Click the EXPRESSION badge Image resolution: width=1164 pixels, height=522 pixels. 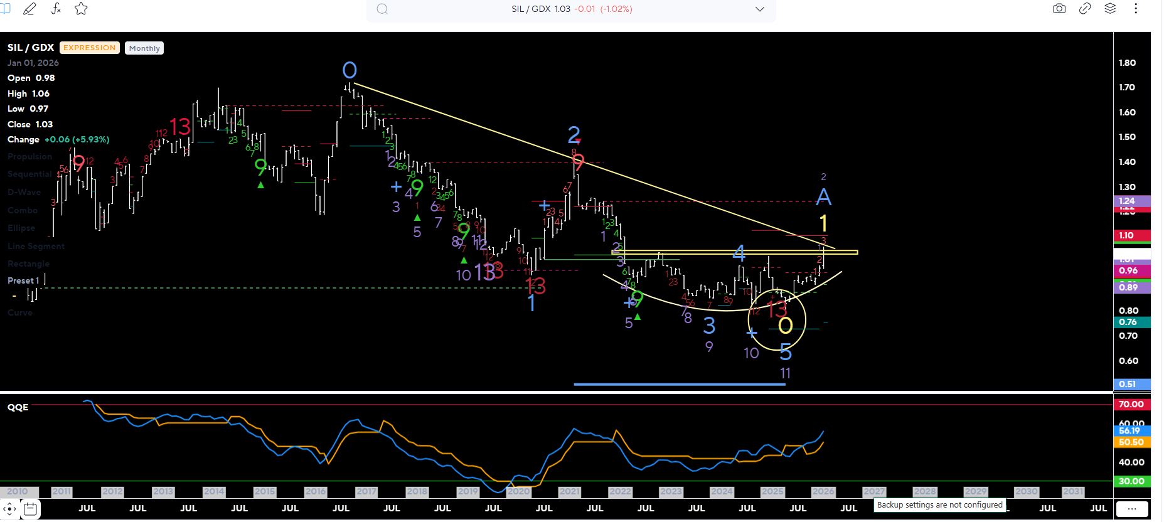(90, 48)
